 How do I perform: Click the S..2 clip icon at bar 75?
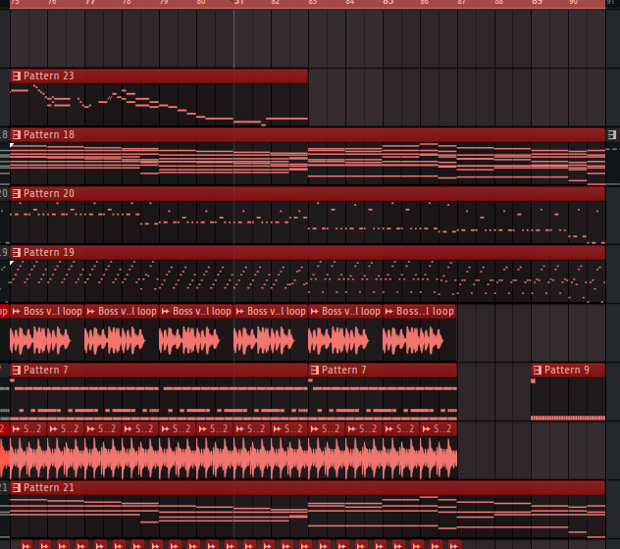pos(17,428)
